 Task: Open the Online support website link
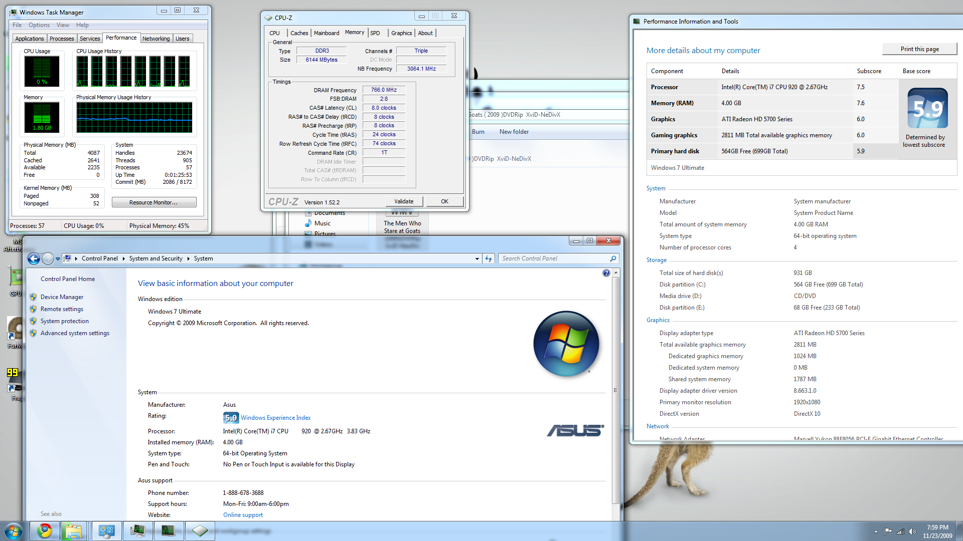[243, 515]
